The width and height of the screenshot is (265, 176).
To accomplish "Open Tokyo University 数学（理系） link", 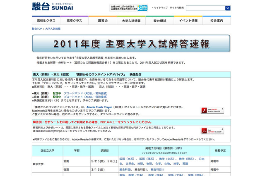I will (186, 159).
